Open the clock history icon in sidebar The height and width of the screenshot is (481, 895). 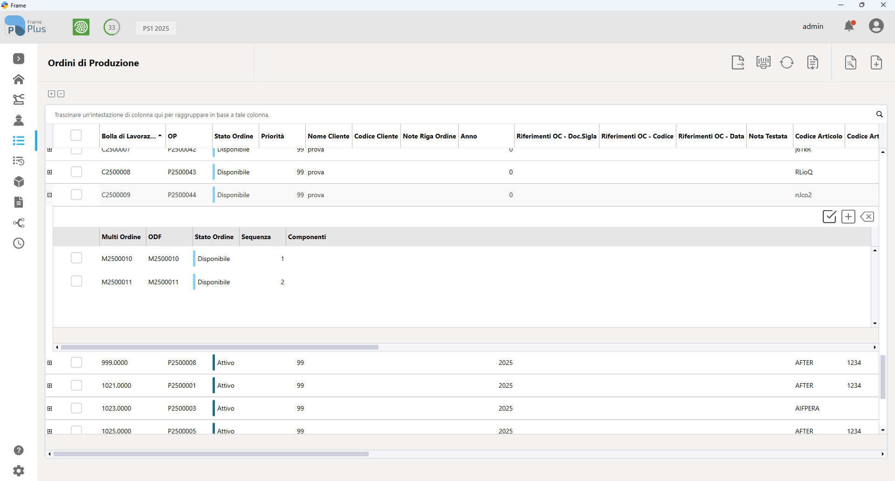pyautogui.click(x=19, y=243)
